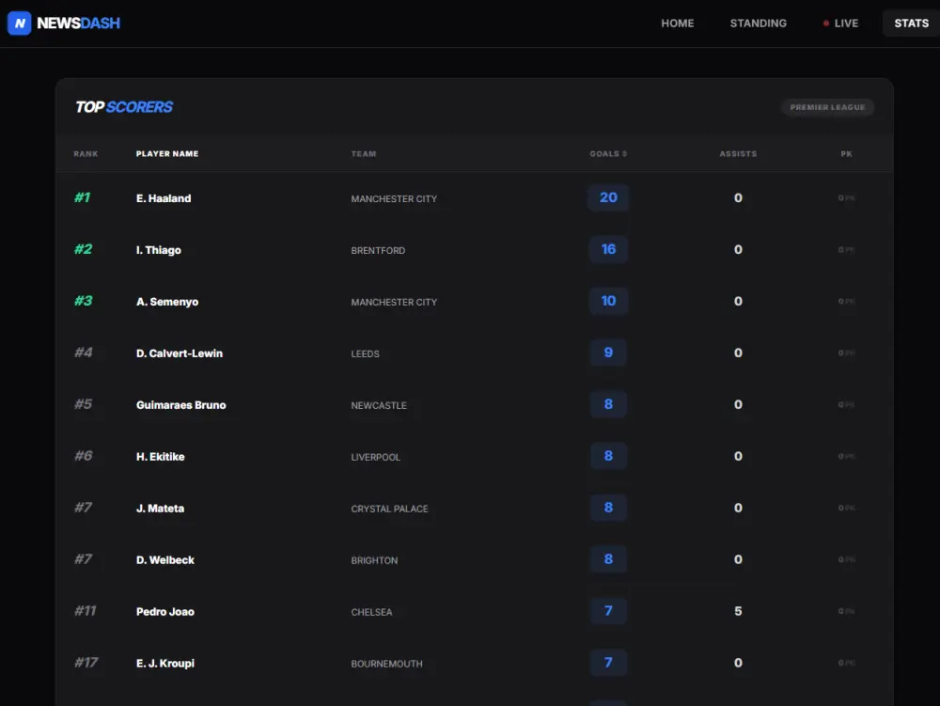Click the NewsDash blue N logo icon

[19, 24]
